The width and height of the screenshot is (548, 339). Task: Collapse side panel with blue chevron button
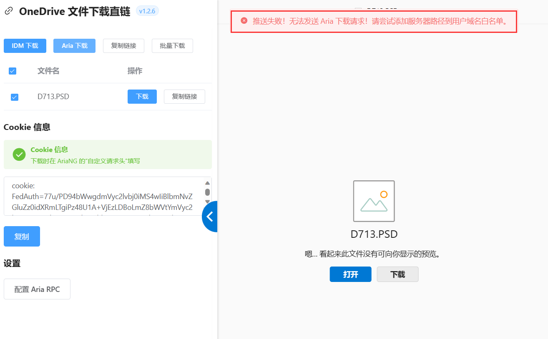210,216
